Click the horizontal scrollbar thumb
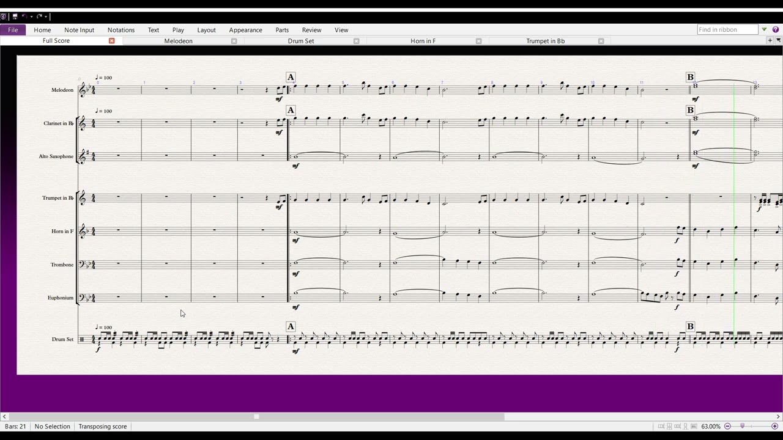 256,417
